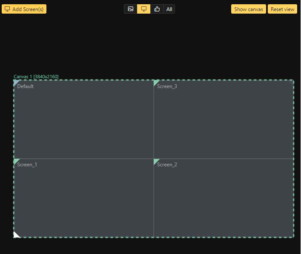This screenshot has width=301, height=254.
Task: Select the monitor screen view icon
Action: (x=144, y=9)
